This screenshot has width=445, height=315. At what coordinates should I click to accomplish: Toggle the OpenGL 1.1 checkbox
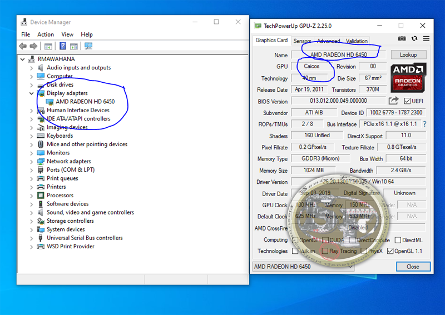point(390,251)
